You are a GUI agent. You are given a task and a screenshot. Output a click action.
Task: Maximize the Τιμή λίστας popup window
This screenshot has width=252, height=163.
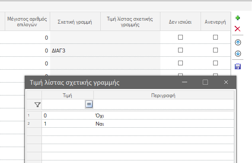pyautogui.click(x=205, y=82)
